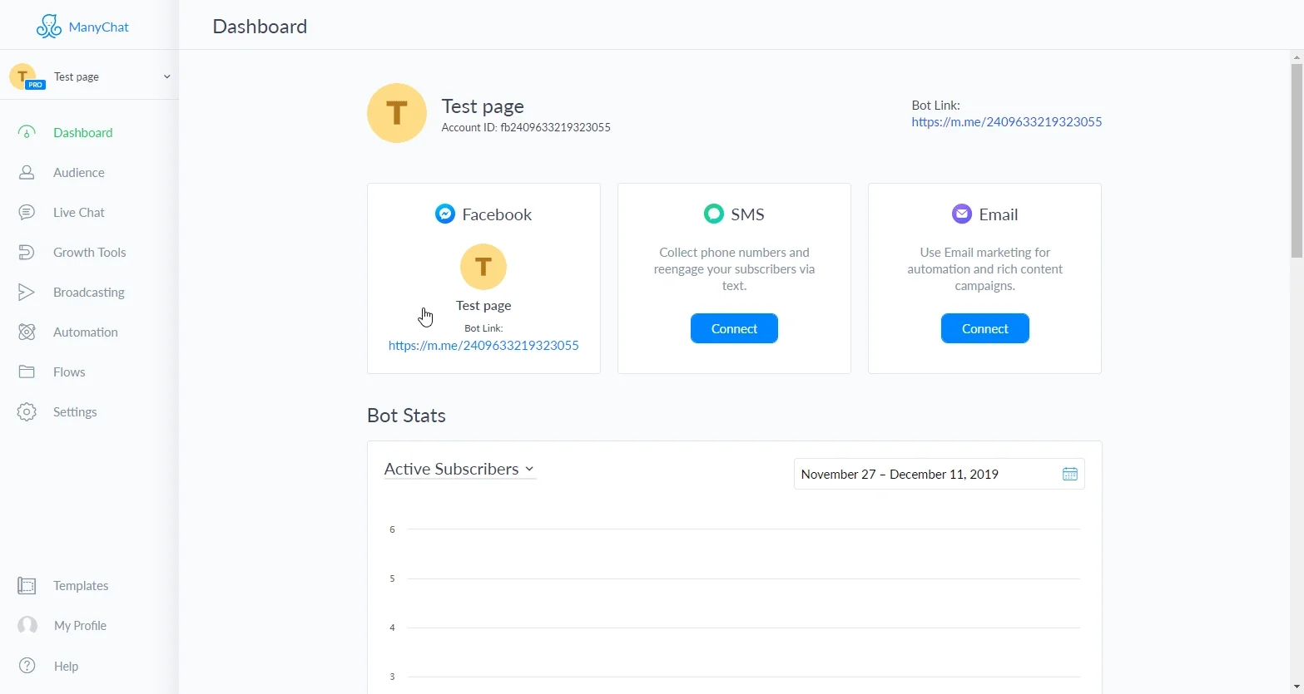
Task: Click the Broadcasting paper plane icon
Action: (x=27, y=292)
